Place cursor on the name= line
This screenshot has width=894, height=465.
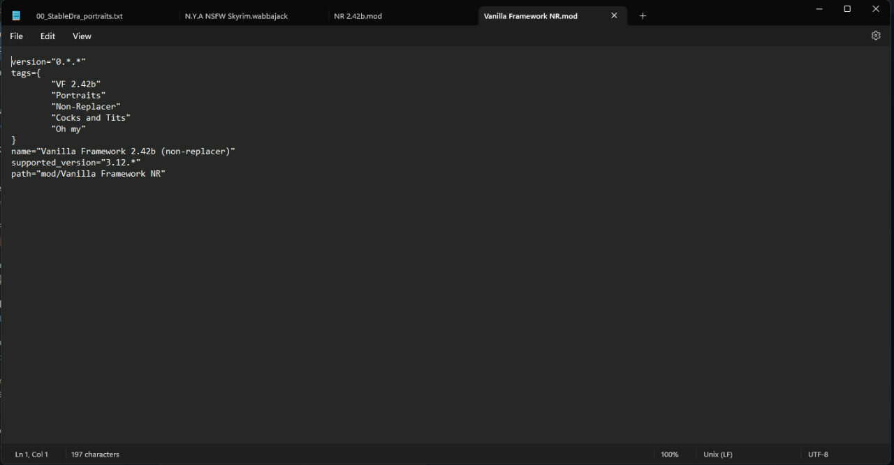click(x=122, y=151)
